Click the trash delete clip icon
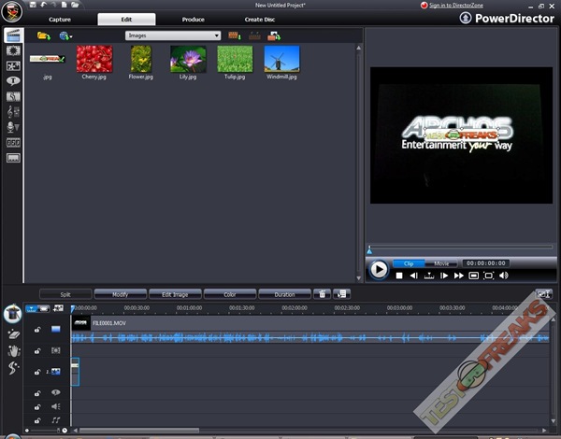This screenshot has width=561, height=439. pos(321,294)
